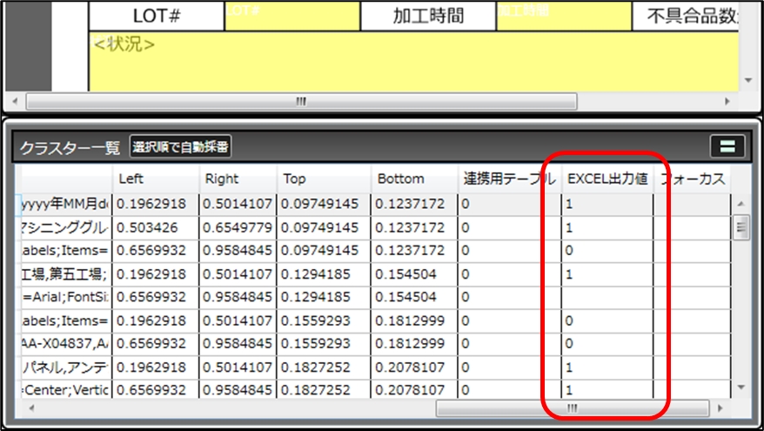The image size is (764, 431).
Task: Click the panel menu icon in cluster list header
Action: 727,147
